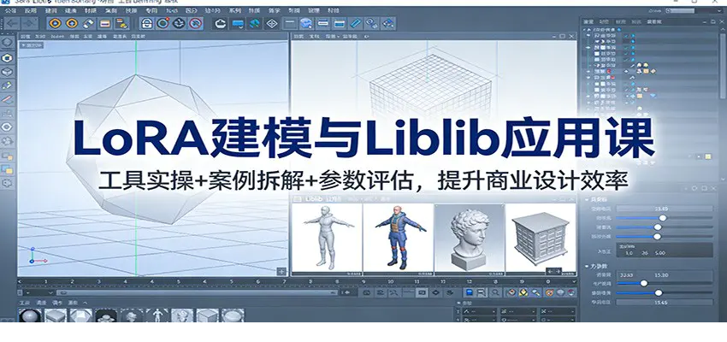Select the cube tool in the left sidebar
Screen dimensions: 727x342
(7, 73)
